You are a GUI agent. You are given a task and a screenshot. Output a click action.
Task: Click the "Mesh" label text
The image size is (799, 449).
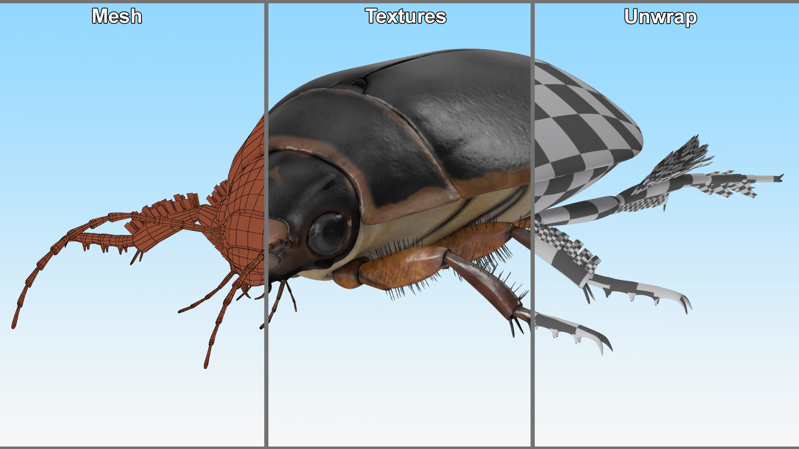click(x=117, y=16)
